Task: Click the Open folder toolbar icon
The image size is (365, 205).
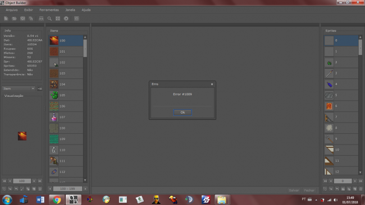Action: pos(14,18)
